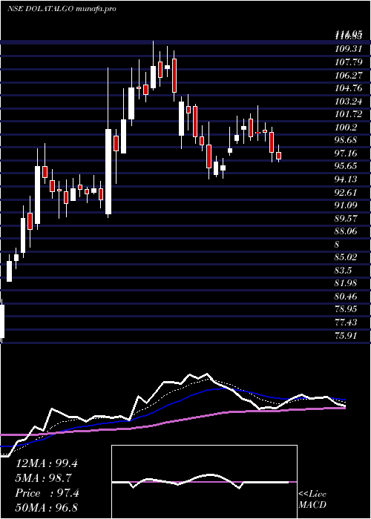The image size is (371, 519).
Task: Click the 85.02 price level label
Action: click(x=346, y=257)
